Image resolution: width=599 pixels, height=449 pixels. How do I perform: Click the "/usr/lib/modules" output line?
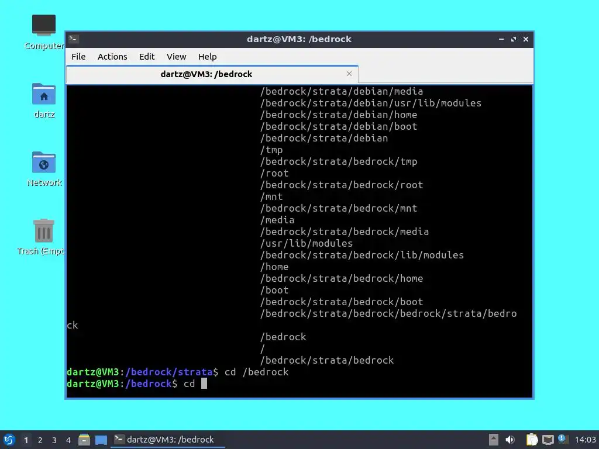pos(307,243)
